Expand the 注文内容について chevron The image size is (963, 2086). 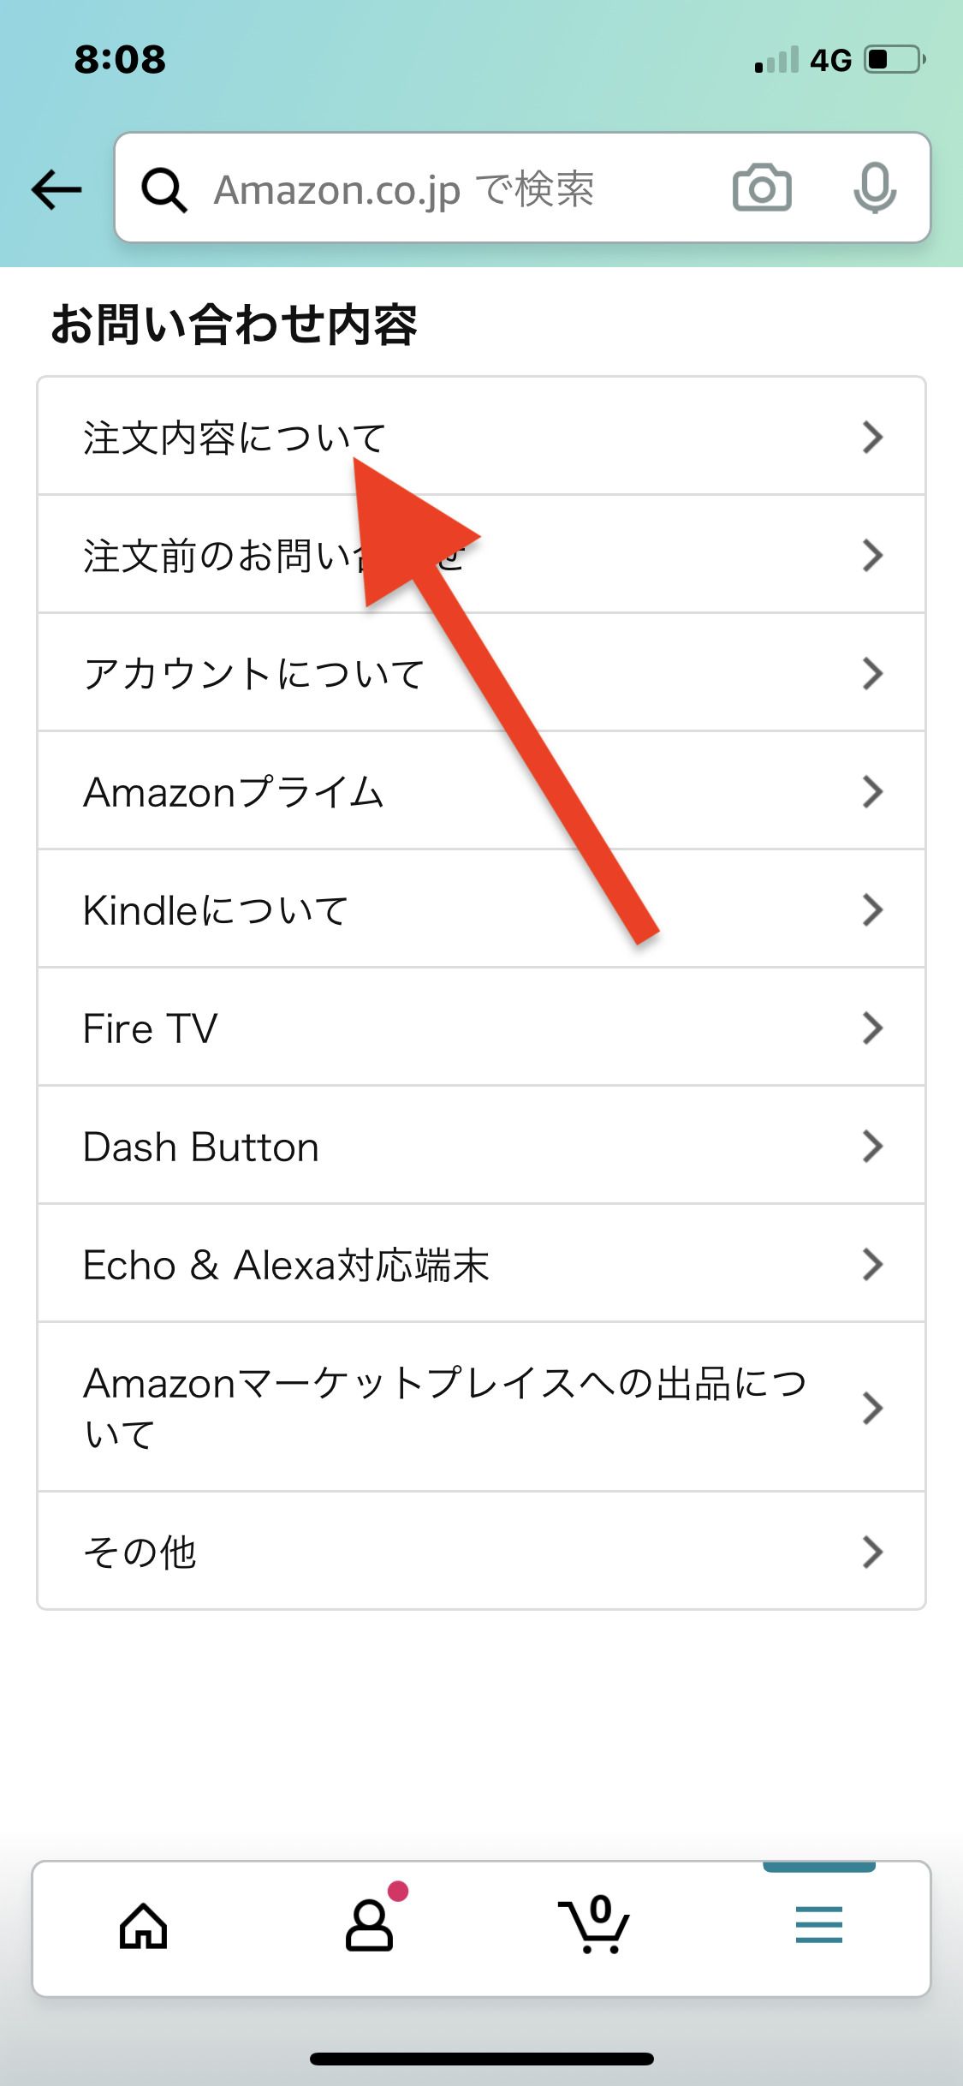(872, 437)
